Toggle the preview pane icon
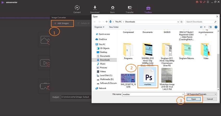 [210, 27]
